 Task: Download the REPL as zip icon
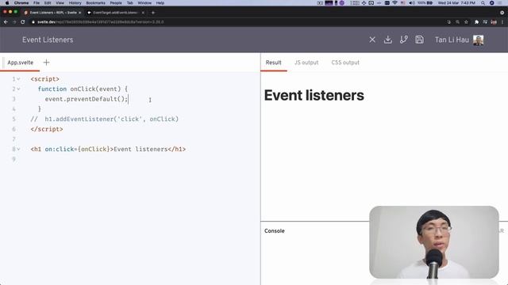(x=388, y=40)
